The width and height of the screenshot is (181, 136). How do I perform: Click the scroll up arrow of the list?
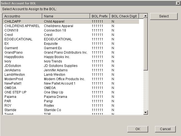click(146, 16)
